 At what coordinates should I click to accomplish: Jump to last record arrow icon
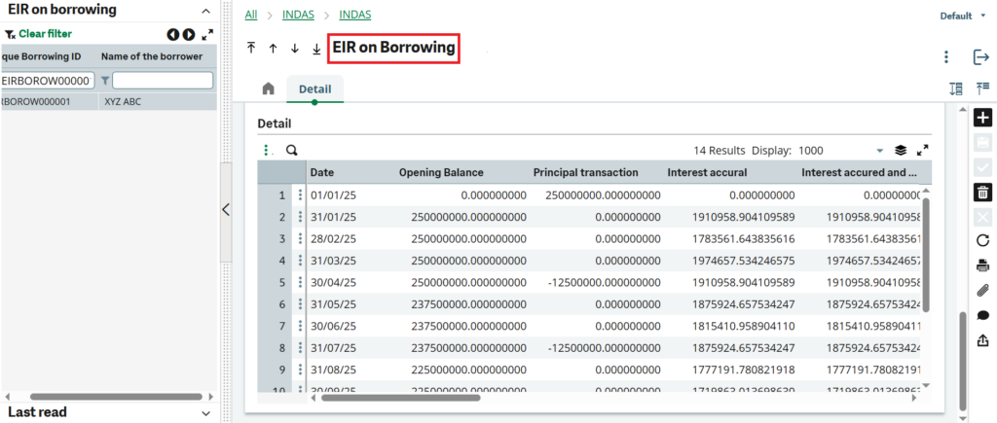(x=316, y=48)
